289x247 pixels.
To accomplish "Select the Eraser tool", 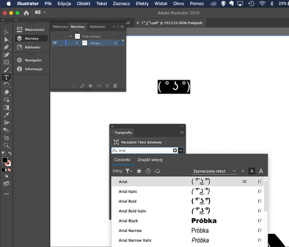I will [6, 92].
